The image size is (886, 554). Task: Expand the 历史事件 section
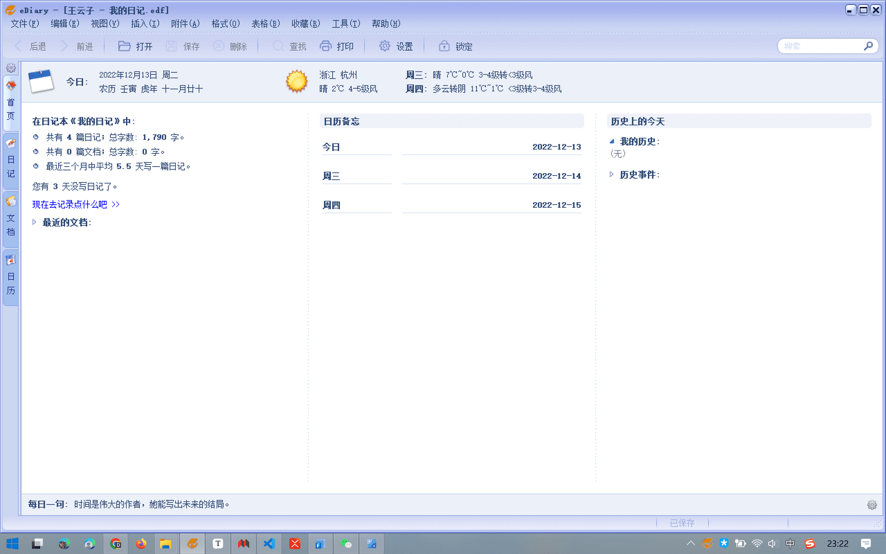click(x=612, y=175)
